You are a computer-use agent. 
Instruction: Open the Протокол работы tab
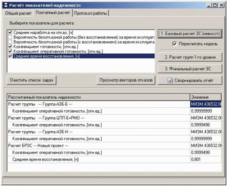(x=91, y=13)
